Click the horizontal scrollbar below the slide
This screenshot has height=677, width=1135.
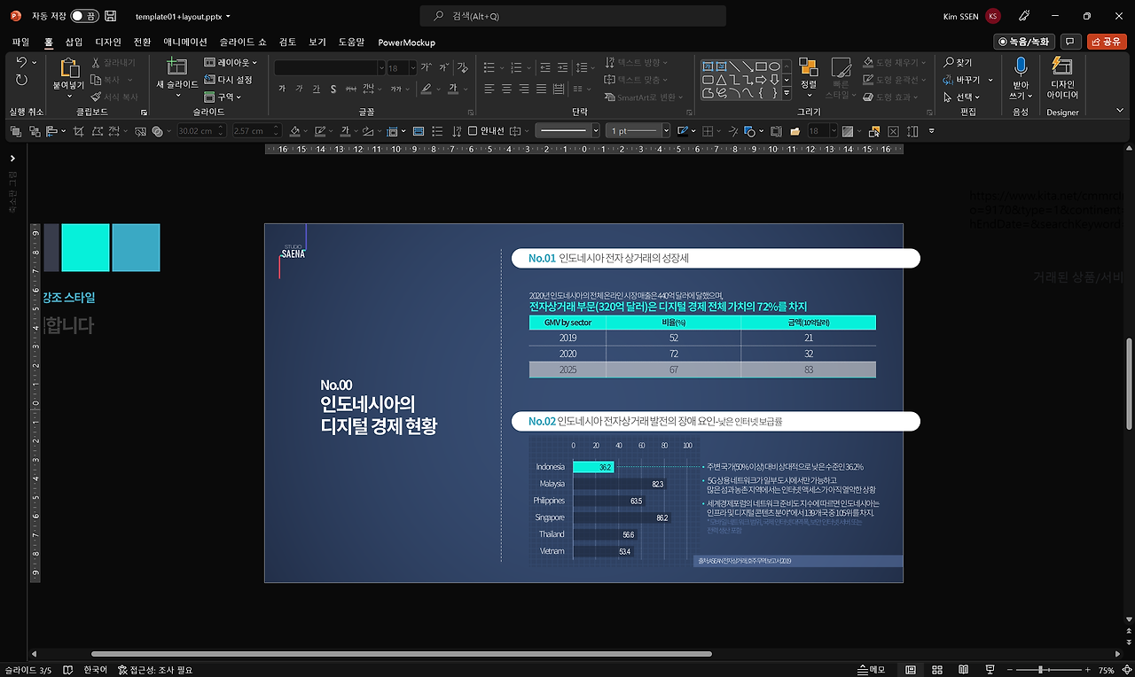pyautogui.click(x=401, y=654)
